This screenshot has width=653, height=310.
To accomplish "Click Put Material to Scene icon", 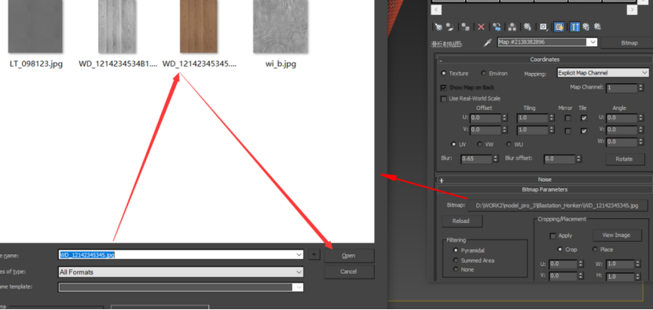I will pyautogui.click(x=449, y=27).
